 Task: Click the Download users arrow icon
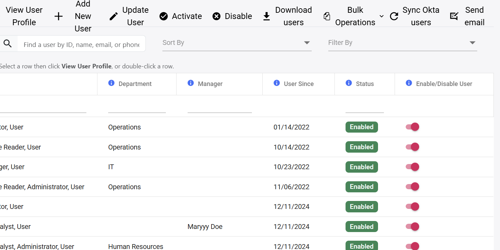[x=267, y=16]
